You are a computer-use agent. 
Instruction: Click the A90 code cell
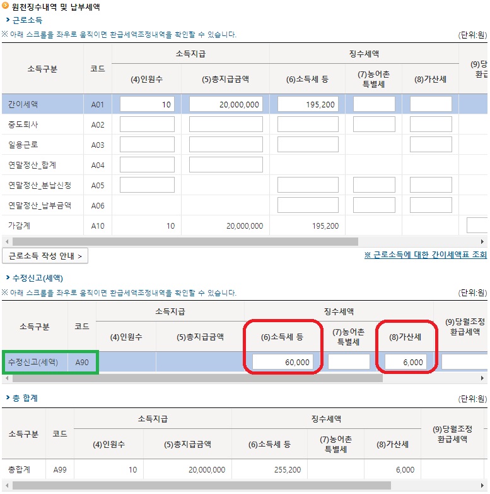pos(82,363)
